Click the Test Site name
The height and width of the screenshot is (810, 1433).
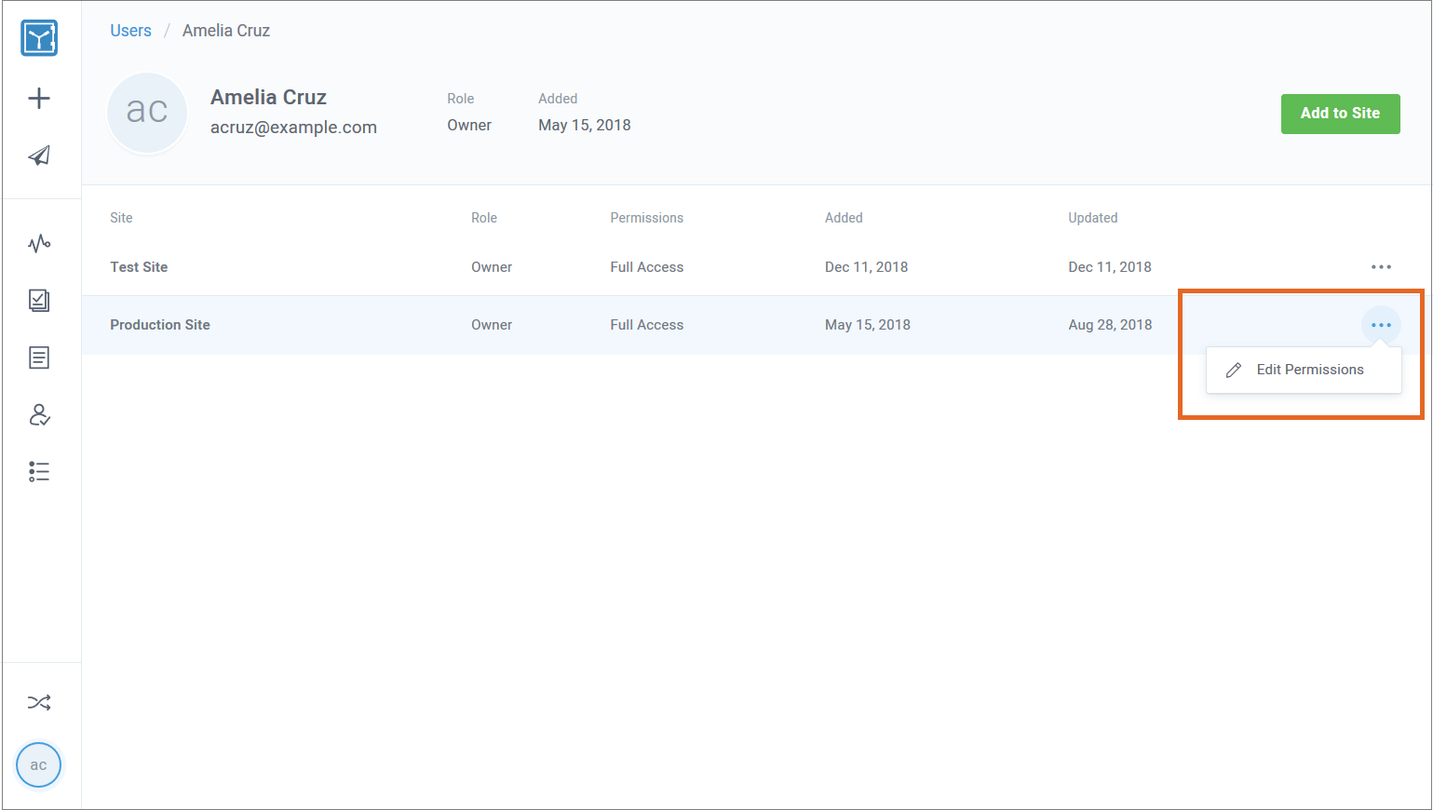(139, 267)
